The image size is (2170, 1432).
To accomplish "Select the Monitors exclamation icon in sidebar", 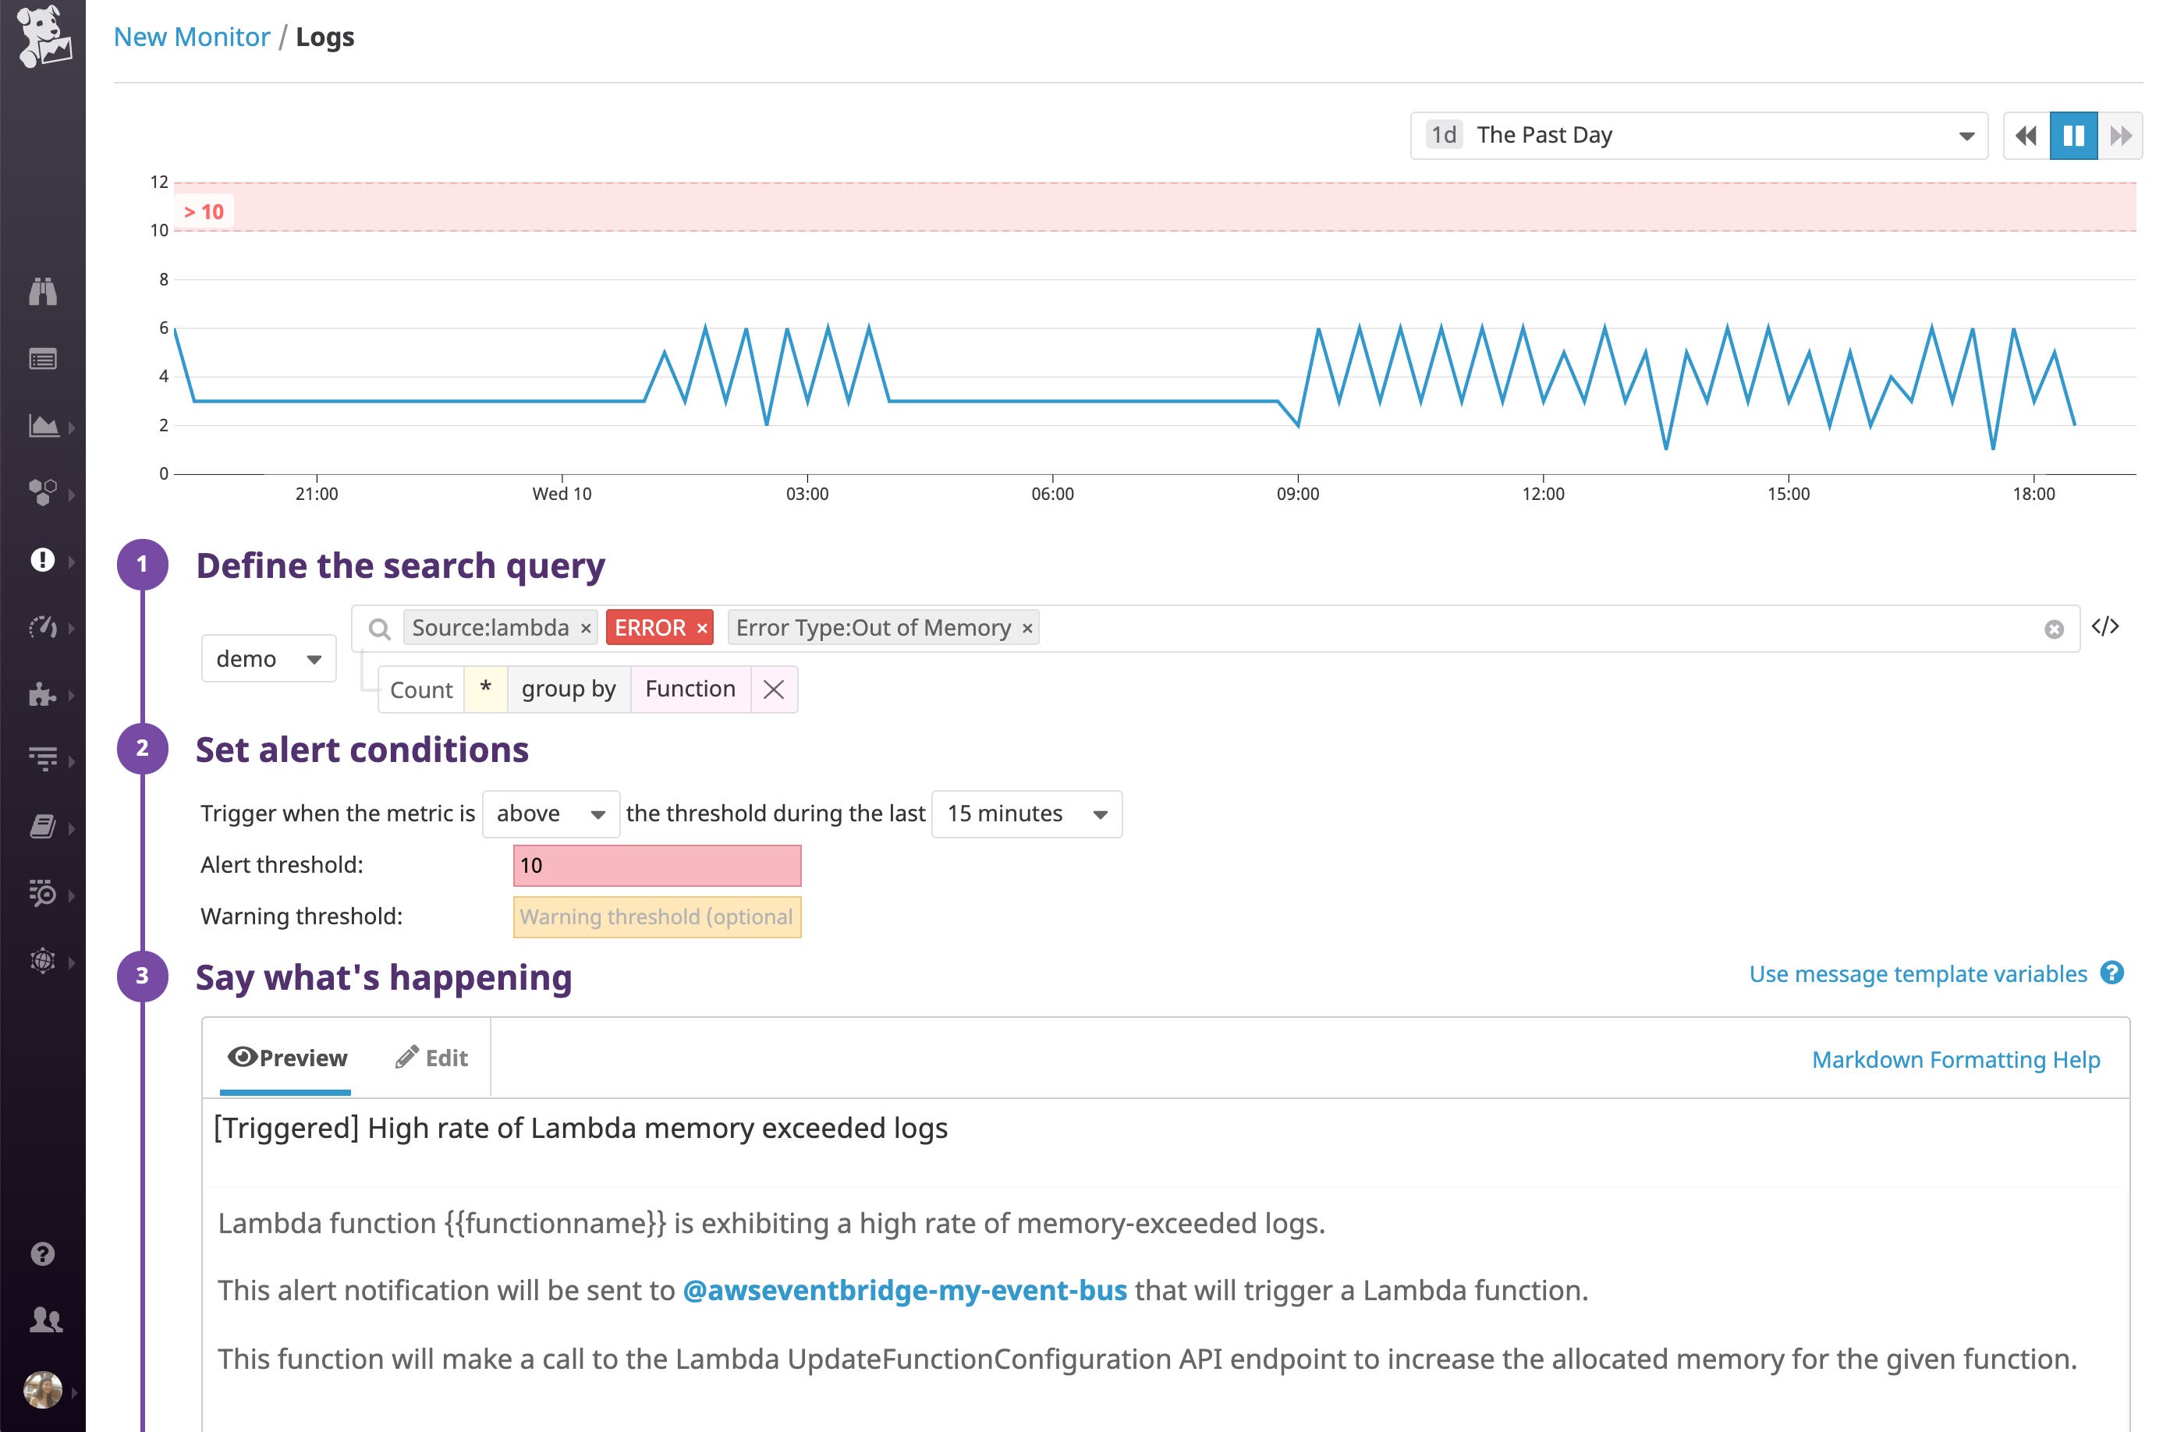I will [43, 561].
